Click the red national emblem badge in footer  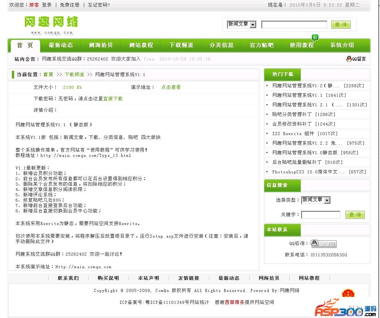pyautogui.click(x=348, y=294)
